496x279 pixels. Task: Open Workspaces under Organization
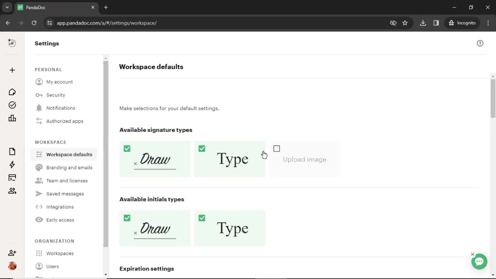tap(60, 253)
